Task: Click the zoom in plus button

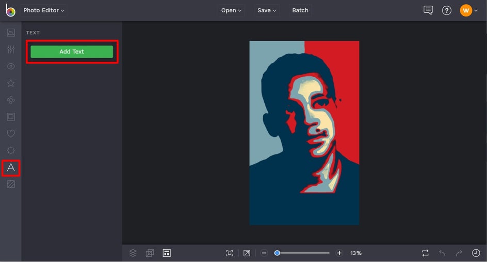Action: [x=339, y=253]
